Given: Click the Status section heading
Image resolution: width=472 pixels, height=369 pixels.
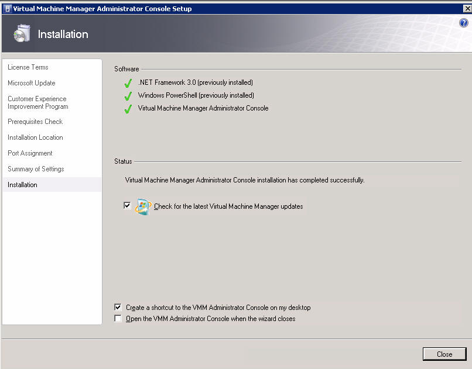Looking at the screenshot, I should point(123,161).
